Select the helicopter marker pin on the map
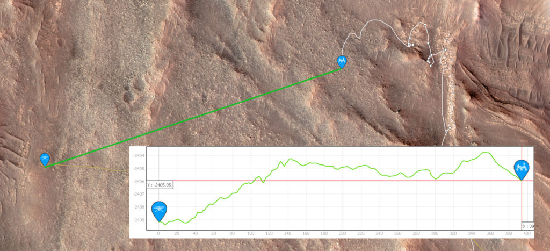 click(x=45, y=159)
